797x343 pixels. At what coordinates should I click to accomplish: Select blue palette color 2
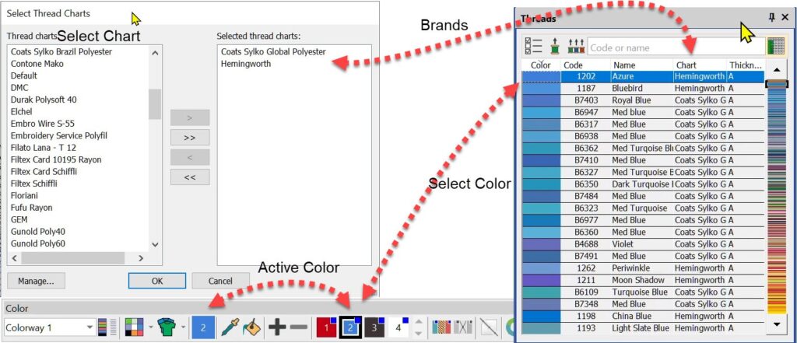[350, 327]
